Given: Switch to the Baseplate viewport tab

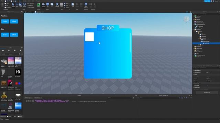Looking at the screenshot, I should point(29,12).
